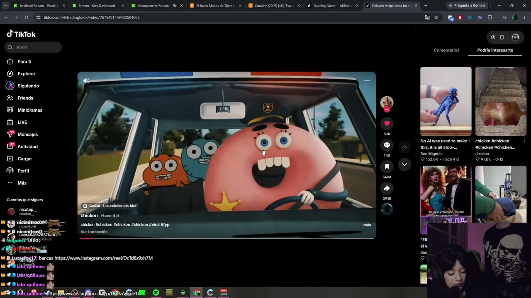Viewport: 531px width, 298px height.
Task: Open the 'chicken' creator username on the video
Action: point(89,216)
